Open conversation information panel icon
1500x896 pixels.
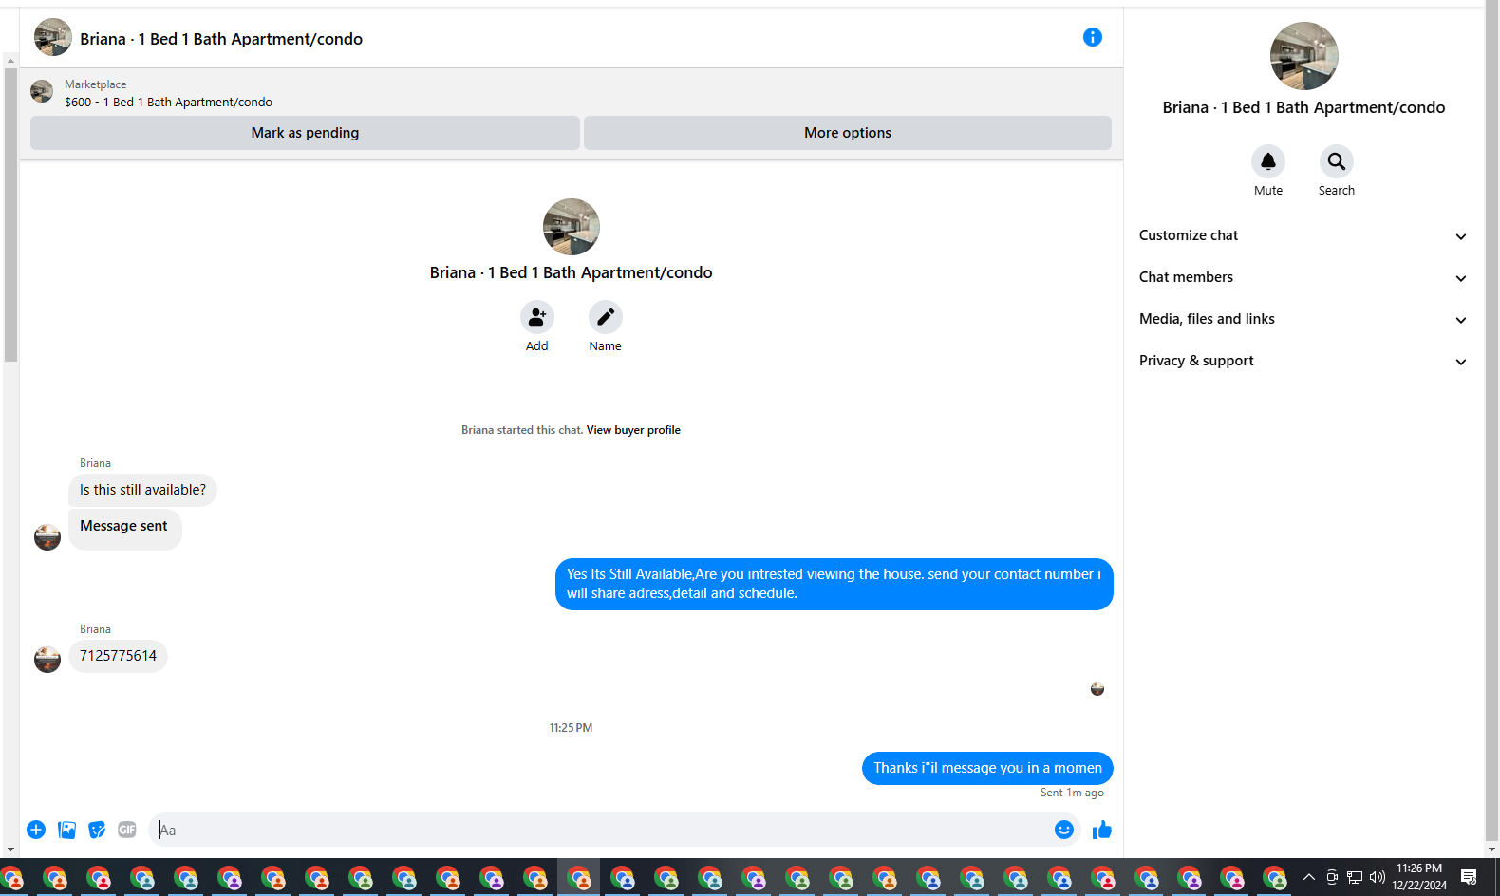click(x=1093, y=37)
